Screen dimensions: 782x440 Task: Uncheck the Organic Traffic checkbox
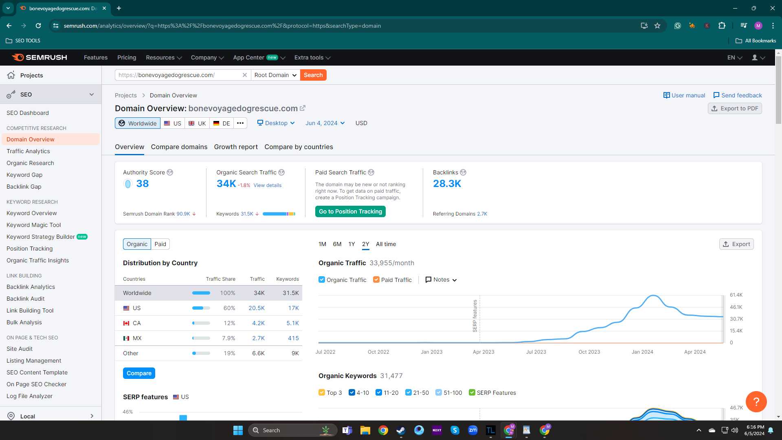click(x=322, y=280)
